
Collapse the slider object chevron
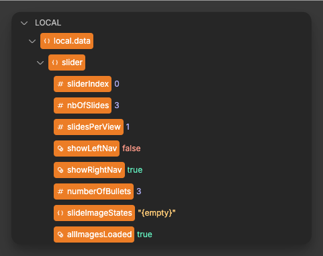click(40, 62)
